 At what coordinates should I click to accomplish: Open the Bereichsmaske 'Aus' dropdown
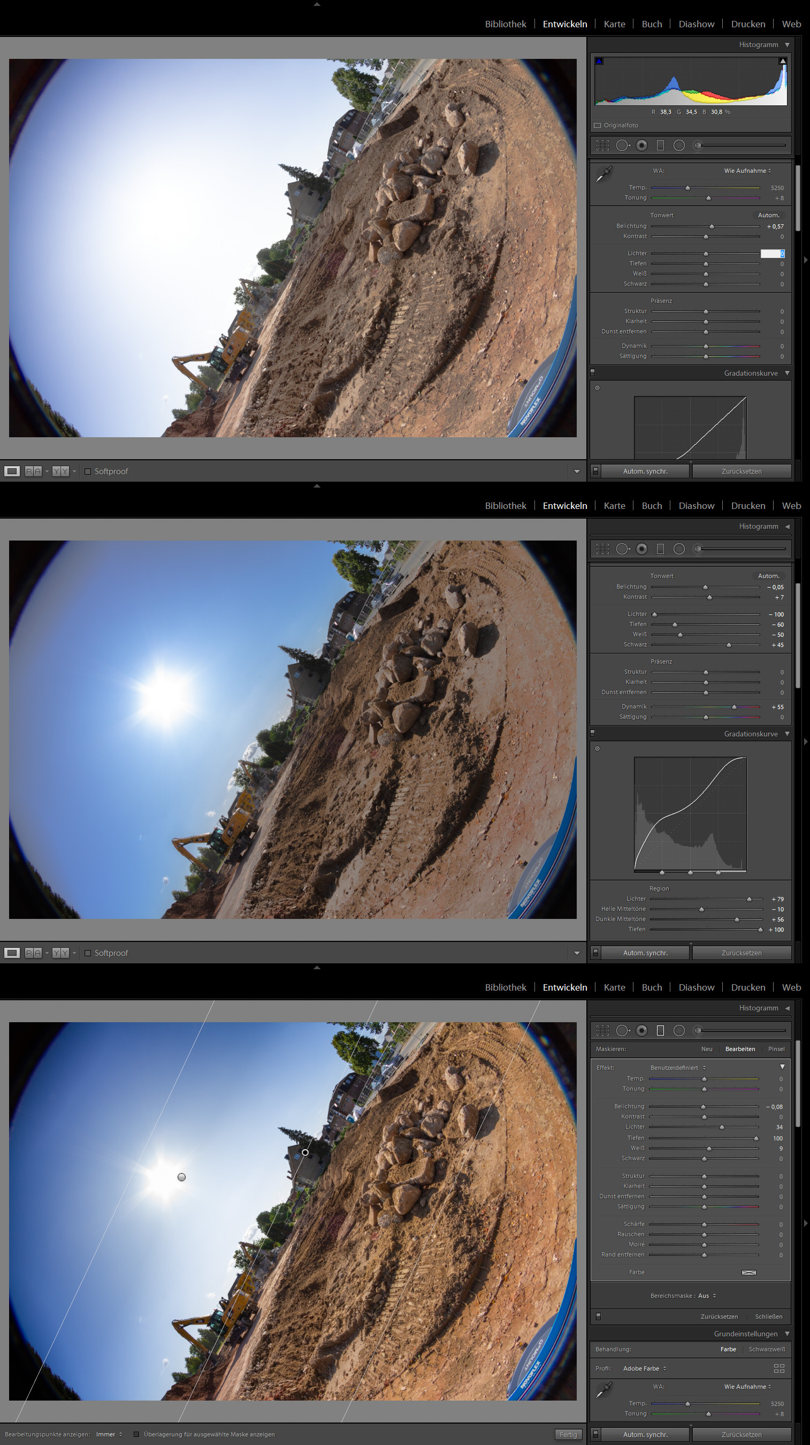[707, 1295]
